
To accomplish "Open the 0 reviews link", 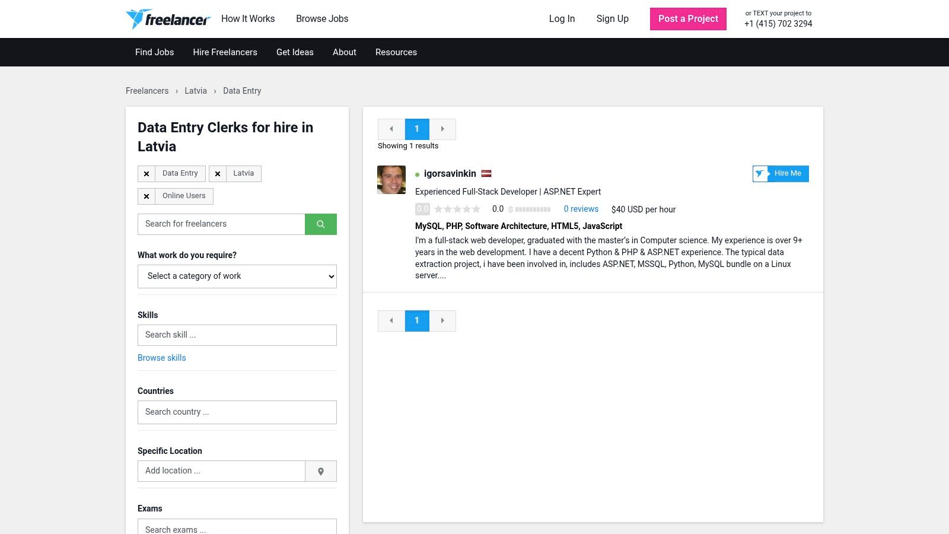I will (581, 209).
